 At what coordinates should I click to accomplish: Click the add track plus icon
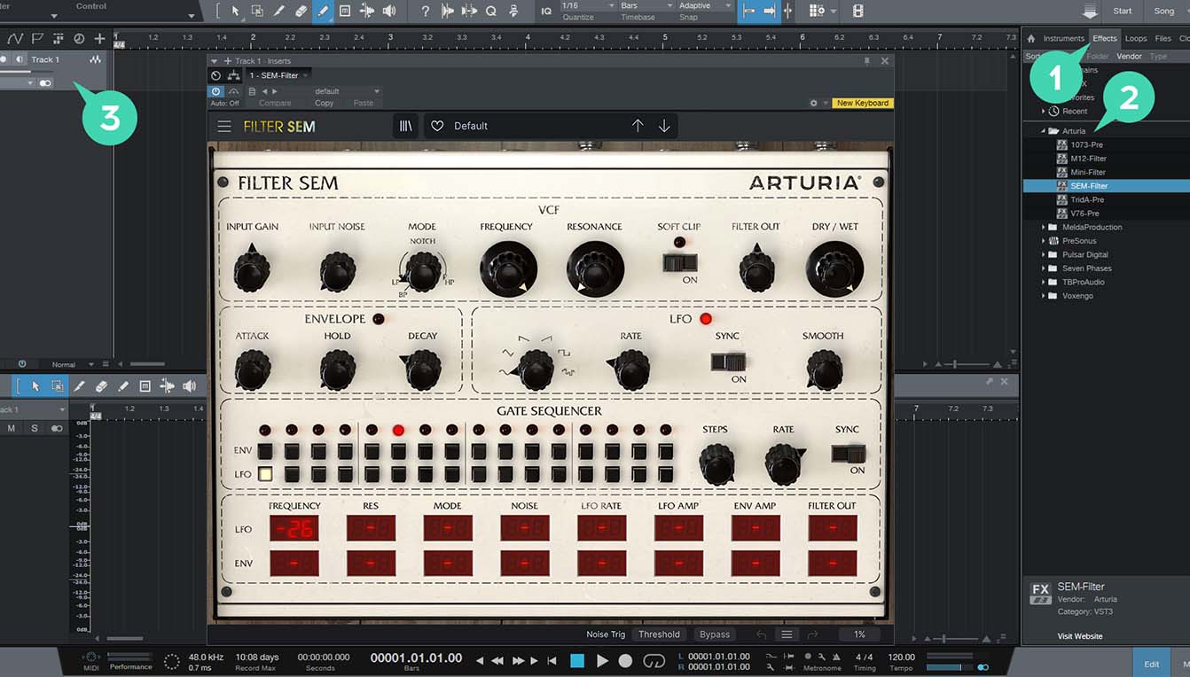point(99,38)
